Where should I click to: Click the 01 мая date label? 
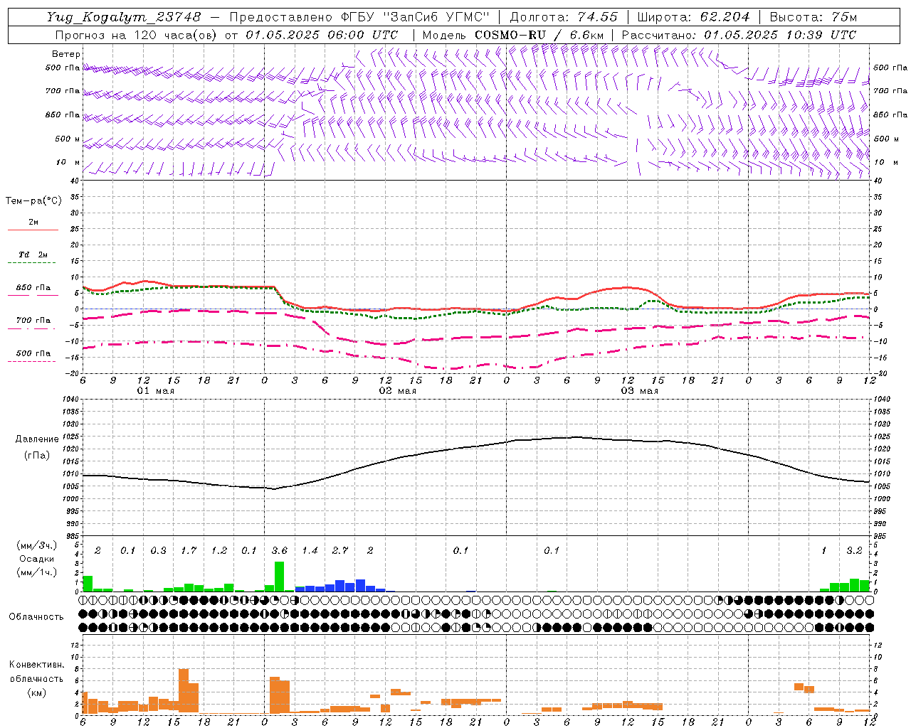[156, 391]
